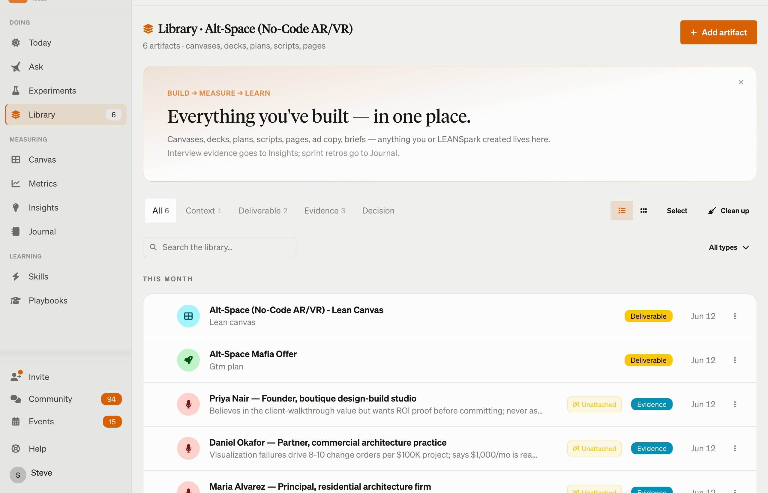Focus the Search the library field

coord(219,247)
